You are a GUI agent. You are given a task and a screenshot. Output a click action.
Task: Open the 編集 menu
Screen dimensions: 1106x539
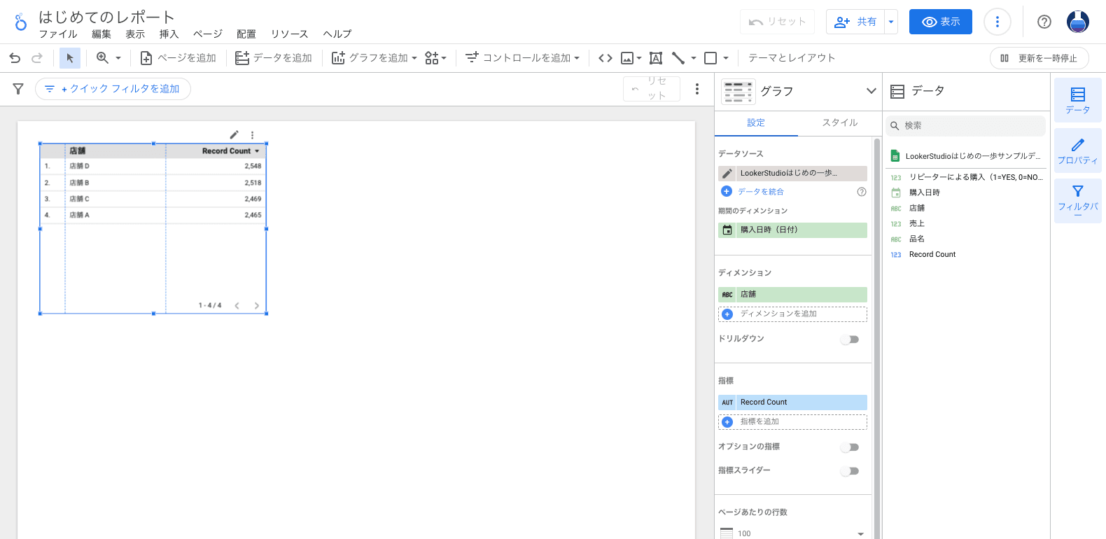tap(101, 34)
